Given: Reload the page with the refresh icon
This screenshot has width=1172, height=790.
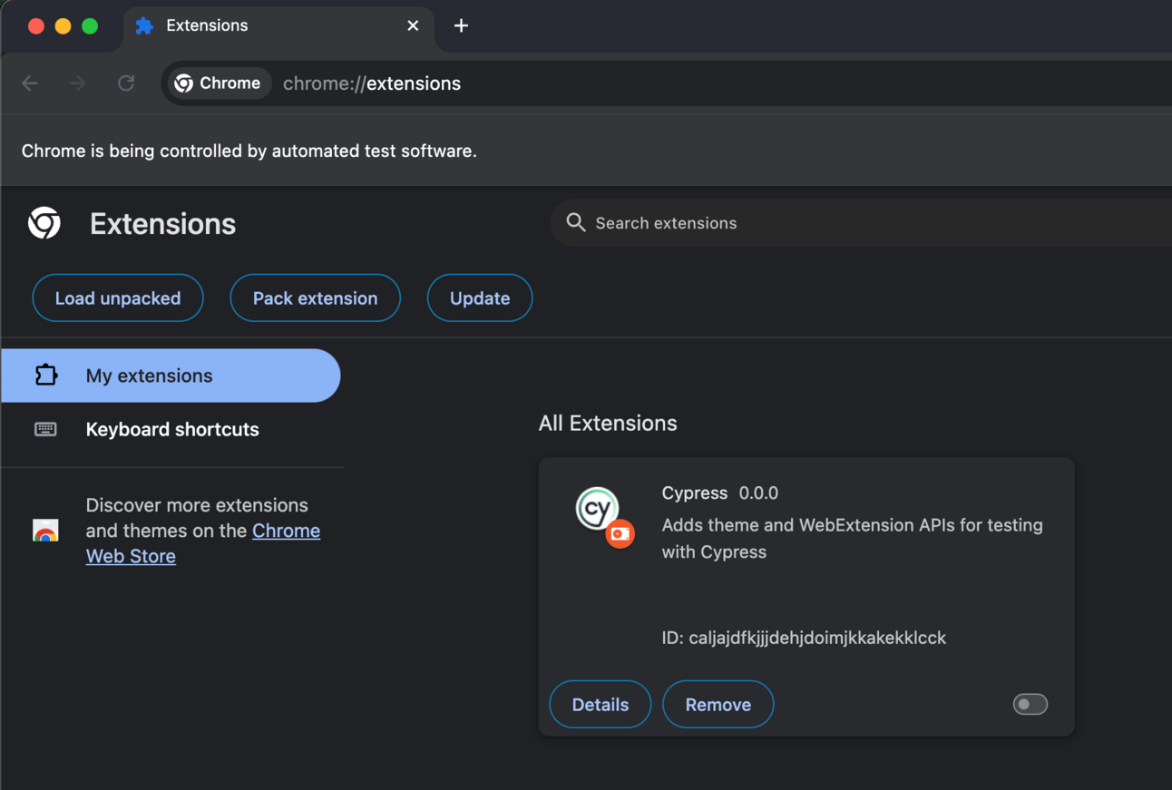Looking at the screenshot, I should click(x=126, y=83).
